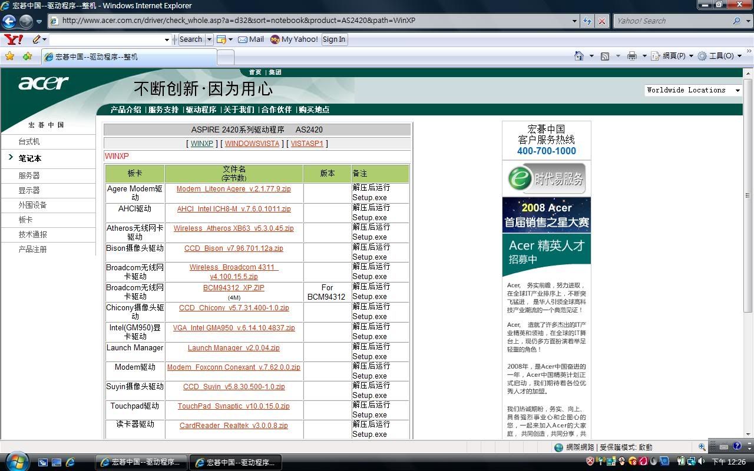The image size is (754, 471).
Task: Print the page using the printer icon
Action: [x=632, y=56]
